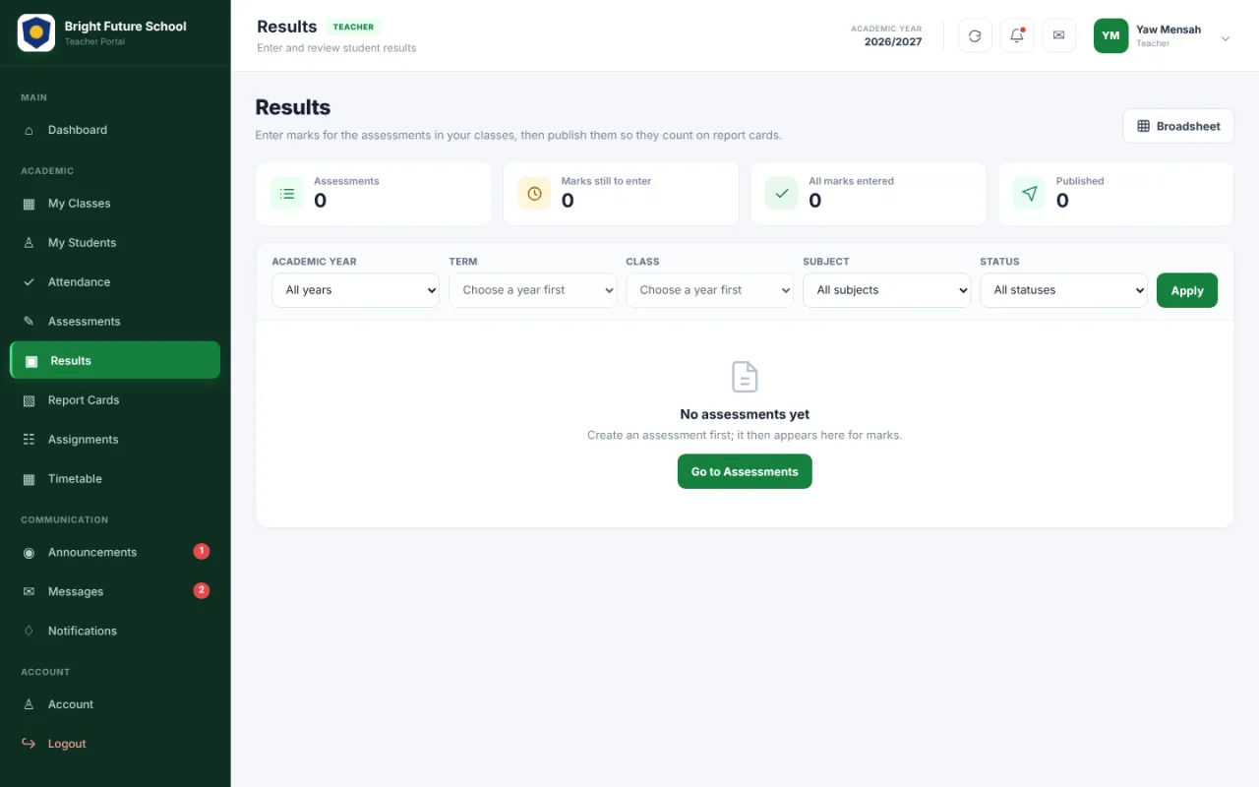Click the Assessments list icon in stat card
Viewport: 1259px width, 787px height.
(x=287, y=194)
